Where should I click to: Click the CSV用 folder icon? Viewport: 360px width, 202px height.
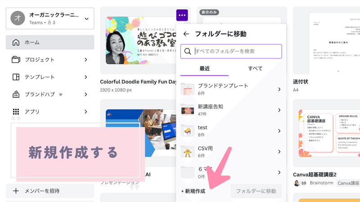pos(188,152)
